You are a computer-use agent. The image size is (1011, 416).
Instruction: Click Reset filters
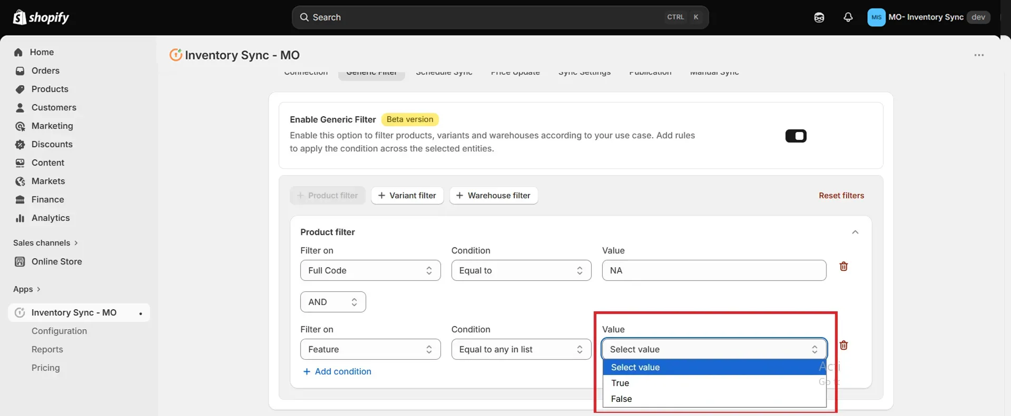tap(841, 196)
